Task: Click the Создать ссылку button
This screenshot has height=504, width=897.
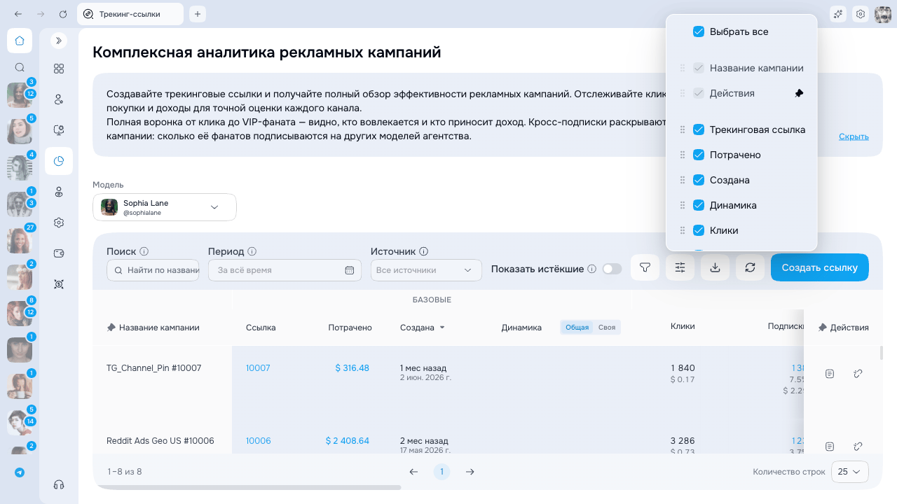Action: (819, 267)
